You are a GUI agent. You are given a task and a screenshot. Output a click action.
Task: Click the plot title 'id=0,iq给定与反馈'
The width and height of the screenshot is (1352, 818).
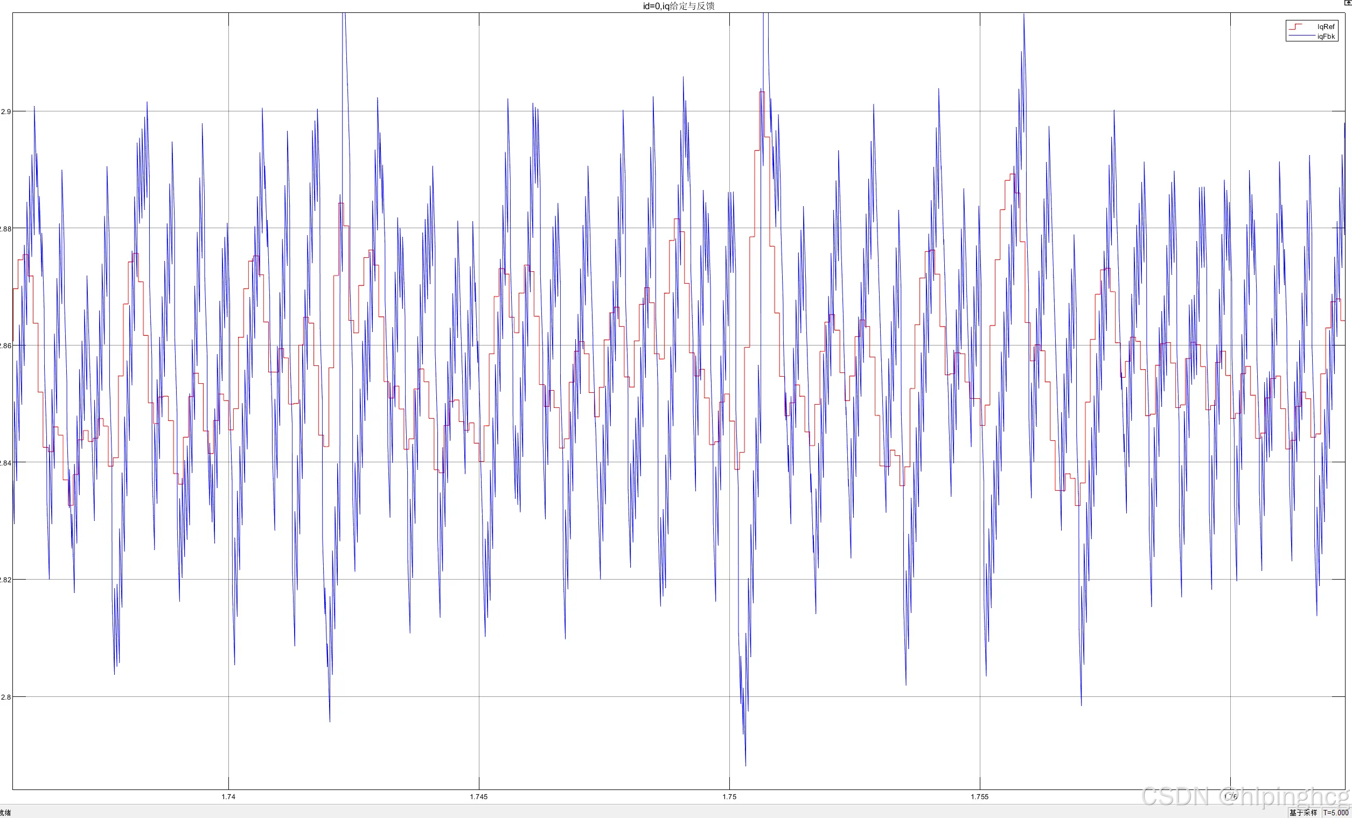coord(678,6)
